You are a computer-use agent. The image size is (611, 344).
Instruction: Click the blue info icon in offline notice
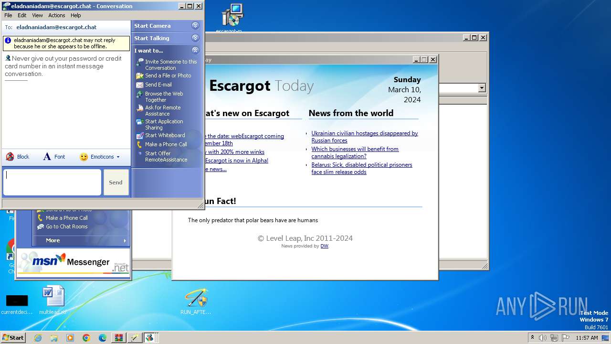[x=8, y=41]
